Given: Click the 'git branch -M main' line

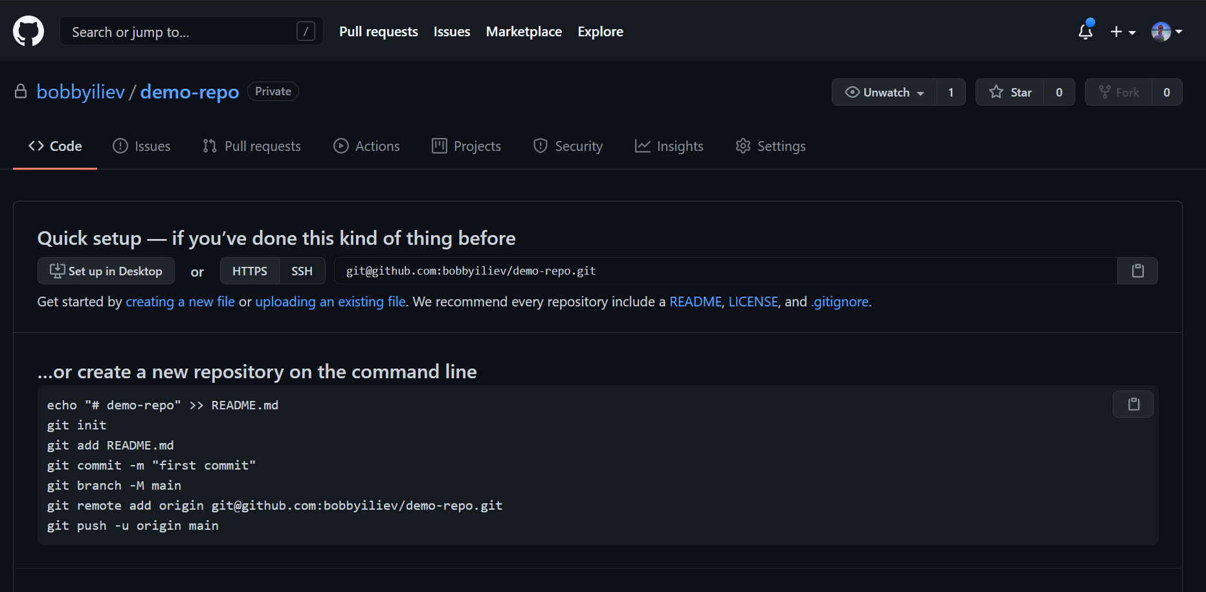Looking at the screenshot, I should pyautogui.click(x=114, y=485).
